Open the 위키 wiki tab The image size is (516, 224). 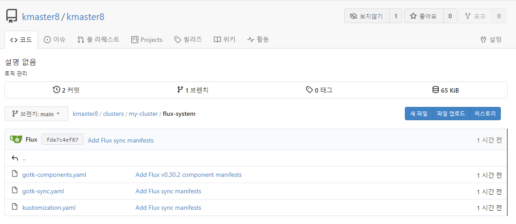pyautogui.click(x=225, y=40)
